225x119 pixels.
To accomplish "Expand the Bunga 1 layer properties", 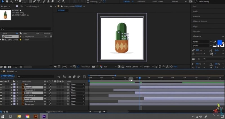I will point(12,87).
